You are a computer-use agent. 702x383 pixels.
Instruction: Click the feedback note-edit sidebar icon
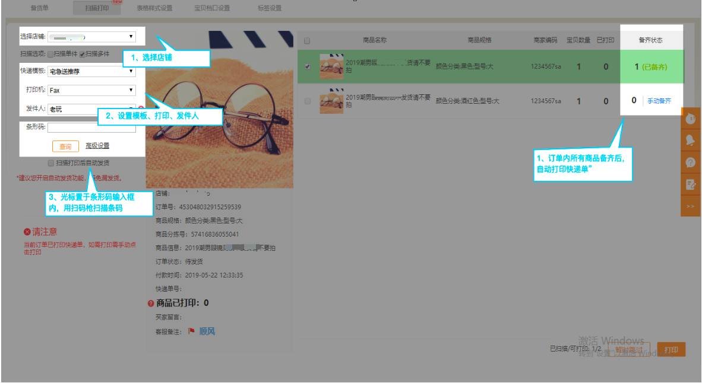(691, 184)
